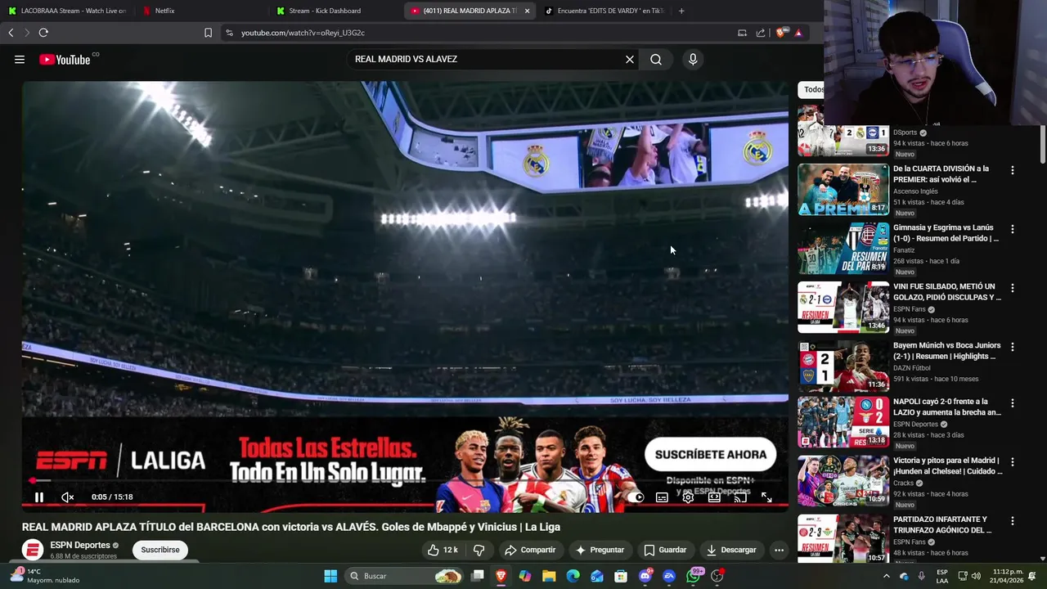This screenshot has width=1047, height=589.
Task: Open options for Gimnasia y Esgrima video
Action: click(x=1013, y=229)
